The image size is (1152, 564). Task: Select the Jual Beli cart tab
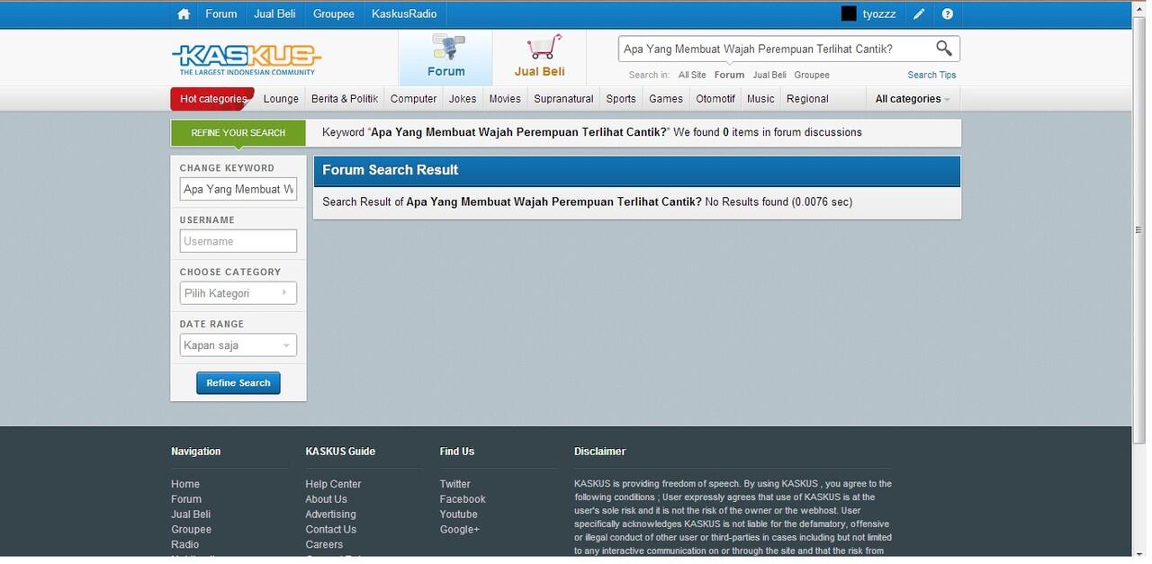point(539,58)
